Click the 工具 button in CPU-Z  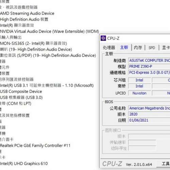[x=163, y=164]
